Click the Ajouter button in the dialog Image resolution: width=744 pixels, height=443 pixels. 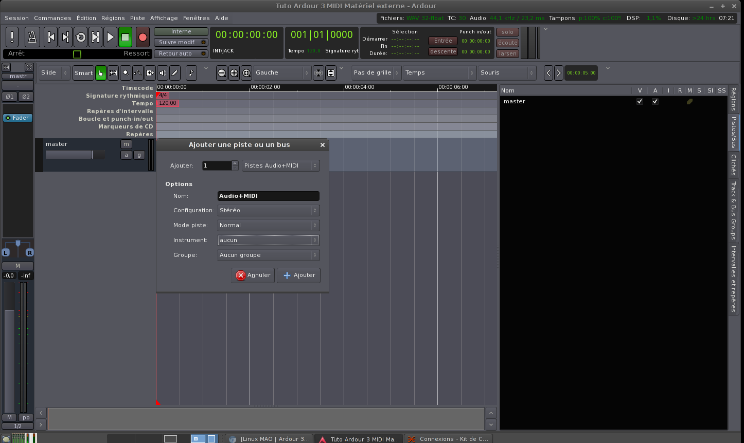coord(299,275)
